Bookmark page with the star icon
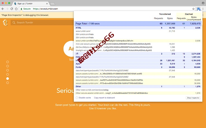 click(x=193, y=9)
